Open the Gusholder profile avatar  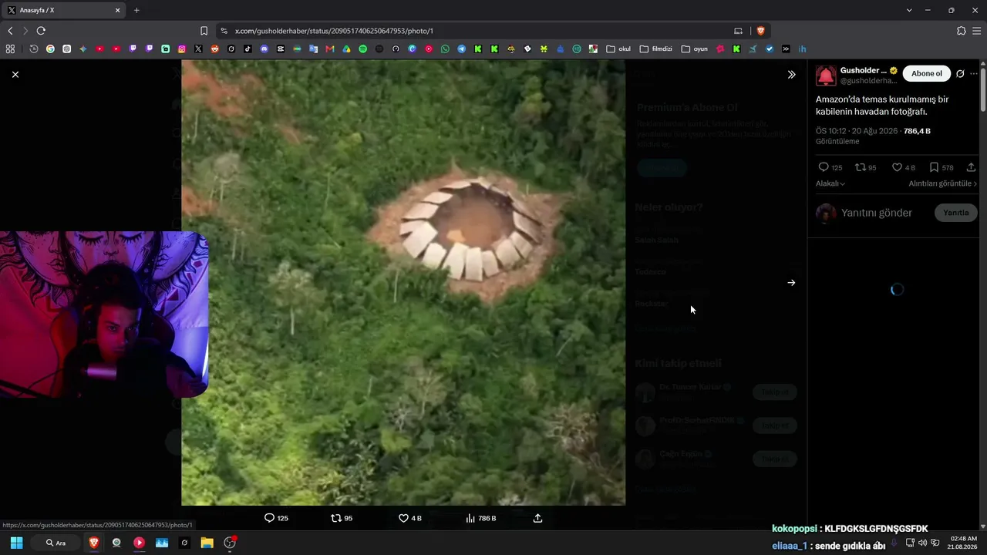point(826,76)
